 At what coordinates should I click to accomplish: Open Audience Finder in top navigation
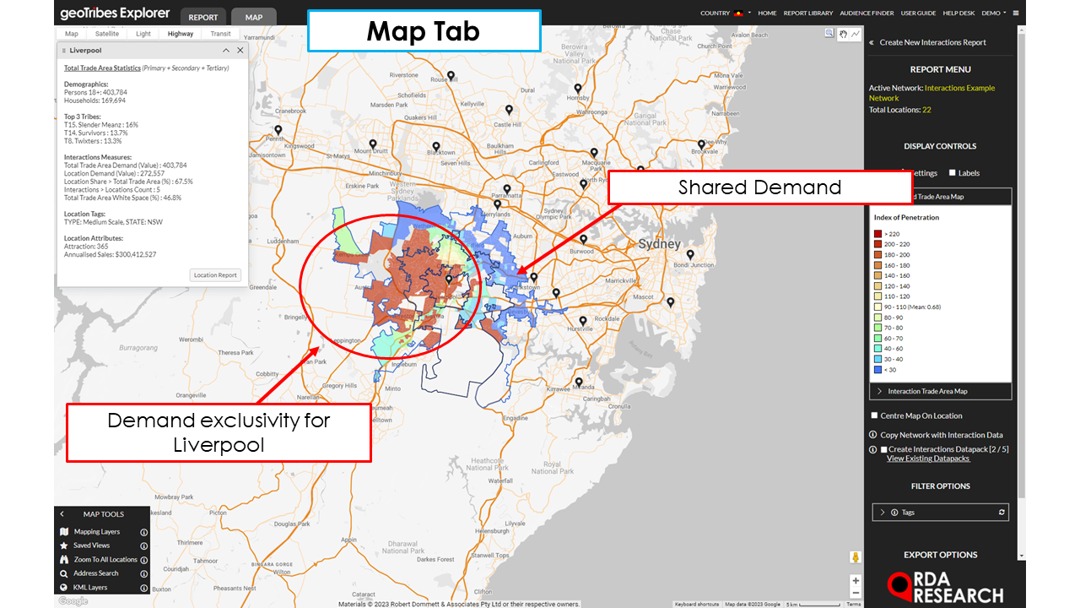(867, 14)
